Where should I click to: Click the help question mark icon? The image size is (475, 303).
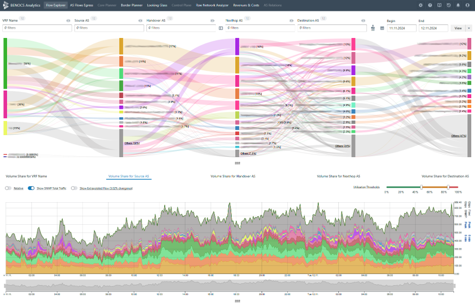point(430,5)
